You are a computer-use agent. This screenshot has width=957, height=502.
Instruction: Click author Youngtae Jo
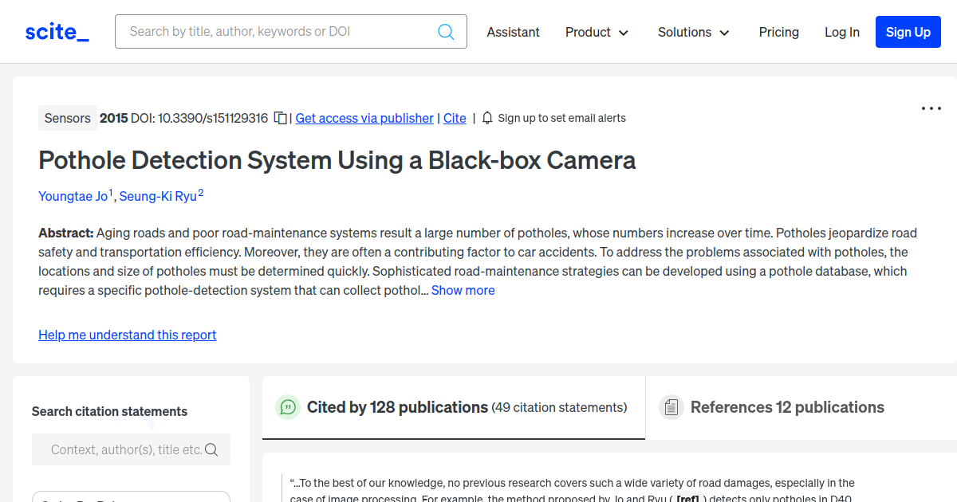click(x=73, y=196)
